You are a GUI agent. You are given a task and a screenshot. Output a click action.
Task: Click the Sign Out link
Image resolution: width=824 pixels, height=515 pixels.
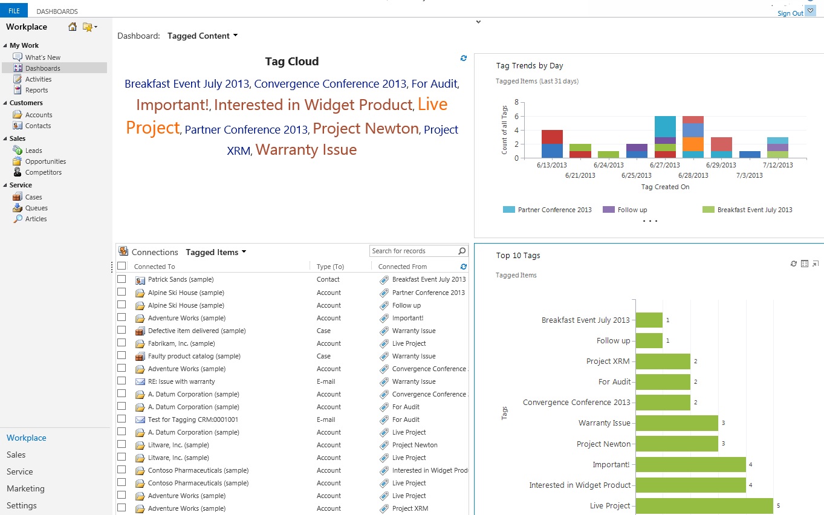(x=790, y=13)
